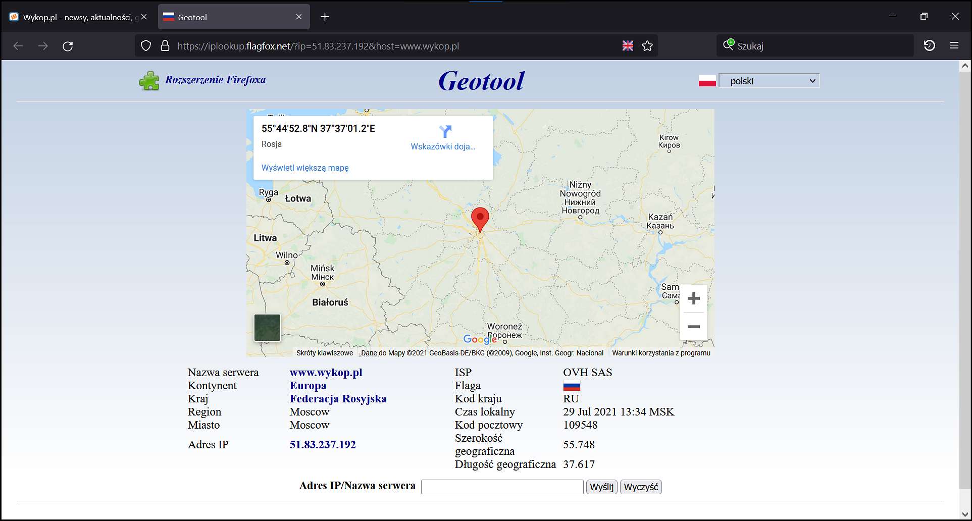The width and height of the screenshot is (972, 521).
Task: Zoom in the map with plus
Action: coord(694,298)
